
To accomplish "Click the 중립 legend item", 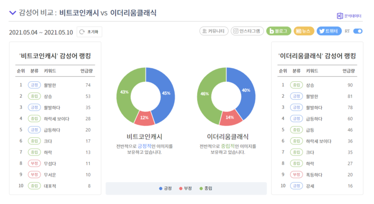I will point(206,189).
